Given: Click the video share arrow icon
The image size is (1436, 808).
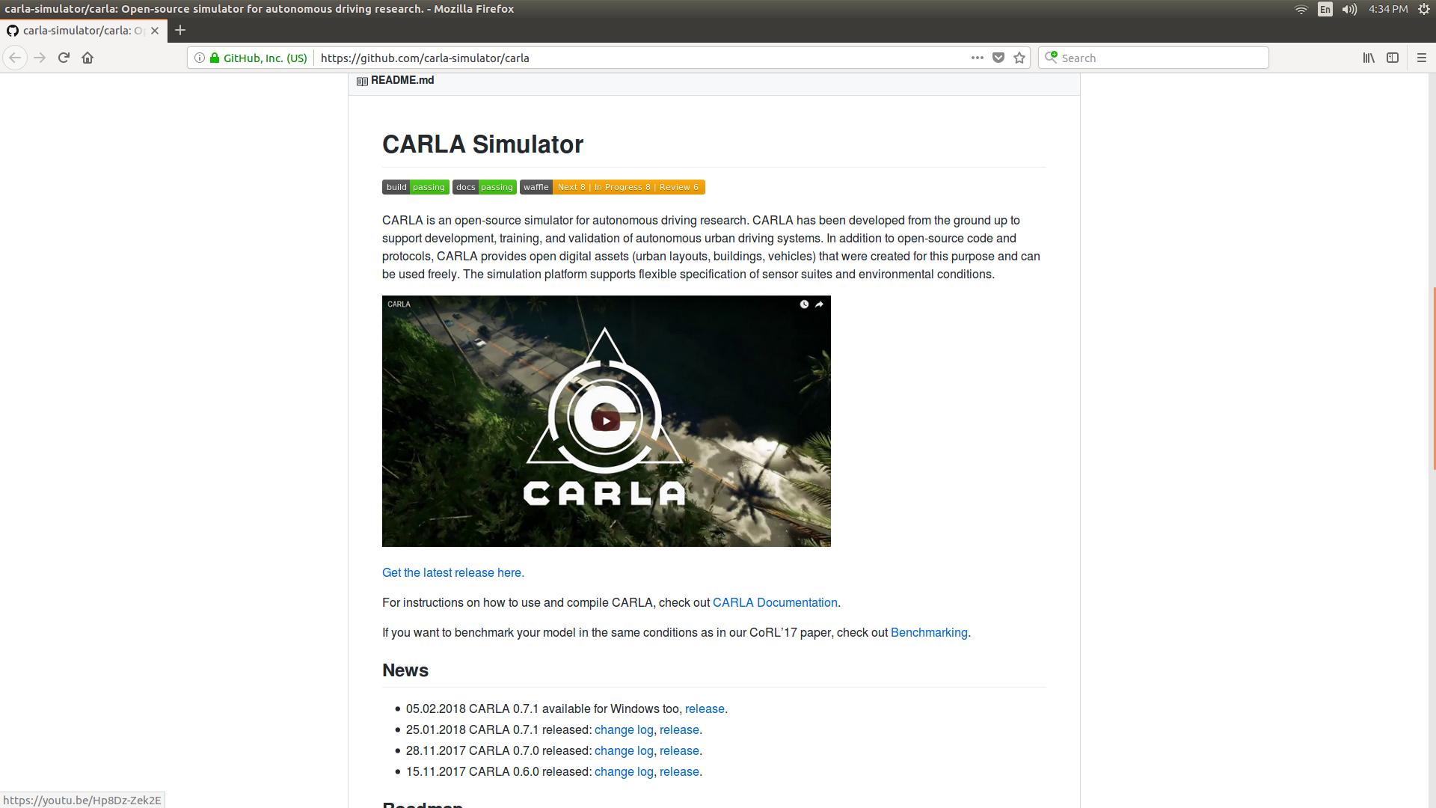Looking at the screenshot, I should (819, 304).
